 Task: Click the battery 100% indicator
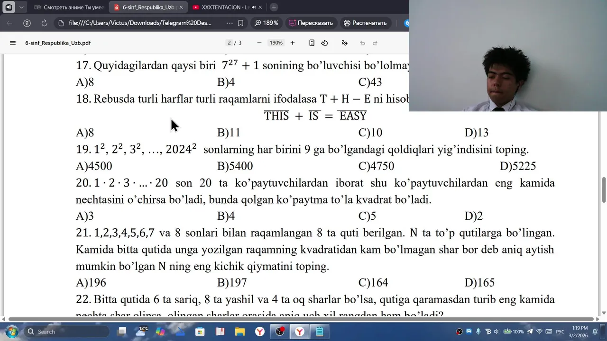pyautogui.click(x=514, y=332)
